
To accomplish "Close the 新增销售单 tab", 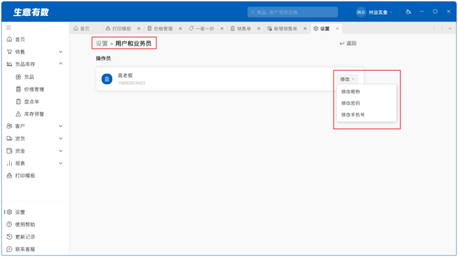I will (305, 29).
